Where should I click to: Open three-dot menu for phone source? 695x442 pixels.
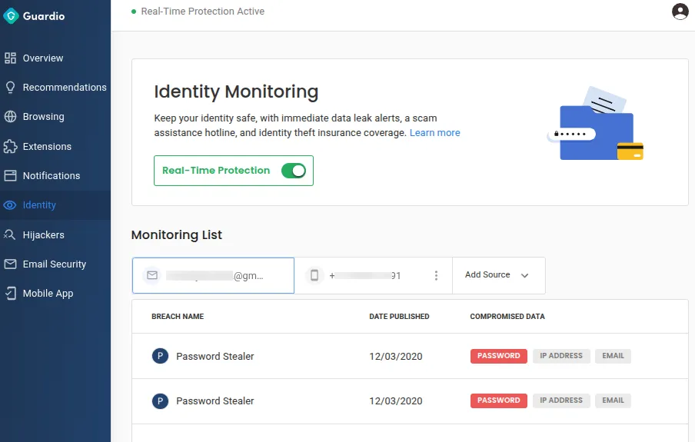(436, 276)
